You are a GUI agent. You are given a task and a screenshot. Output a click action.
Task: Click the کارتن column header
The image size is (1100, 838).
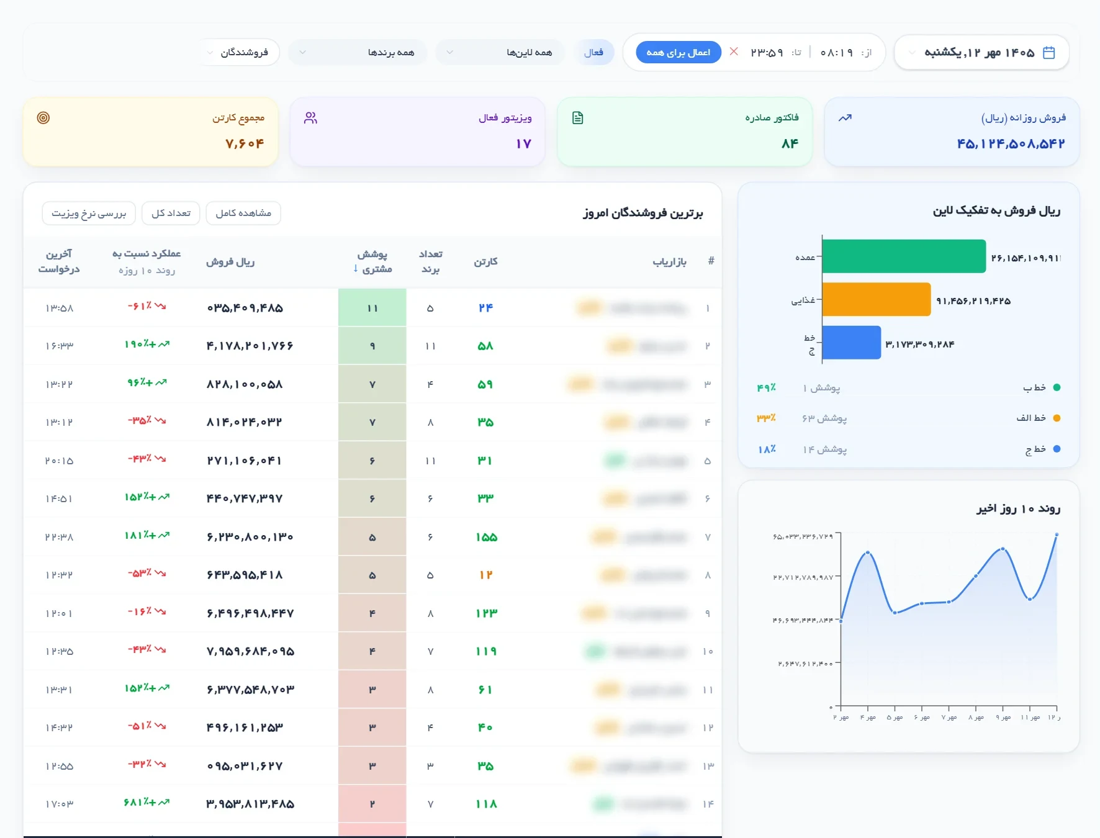point(485,261)
